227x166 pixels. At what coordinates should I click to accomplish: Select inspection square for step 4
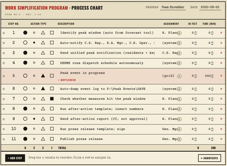click(52, 63)
